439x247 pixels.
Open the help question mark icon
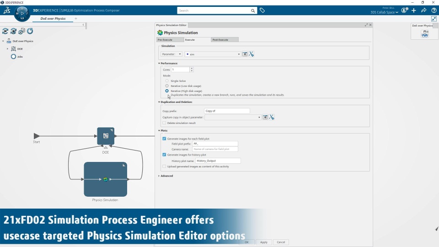pyautogui.click(x=434, y=11)
